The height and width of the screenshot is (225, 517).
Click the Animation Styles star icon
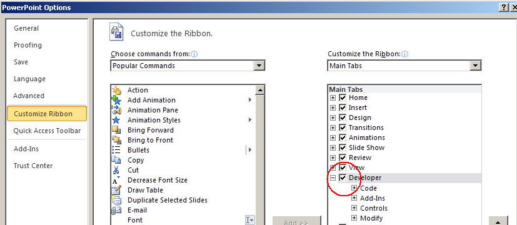tap(116, 120)
